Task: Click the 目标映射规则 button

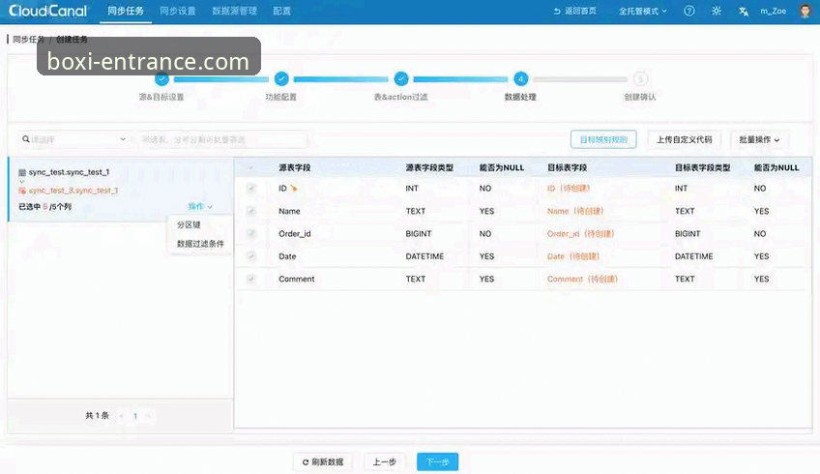Action: pyautogui.click(x=603, y=139)
